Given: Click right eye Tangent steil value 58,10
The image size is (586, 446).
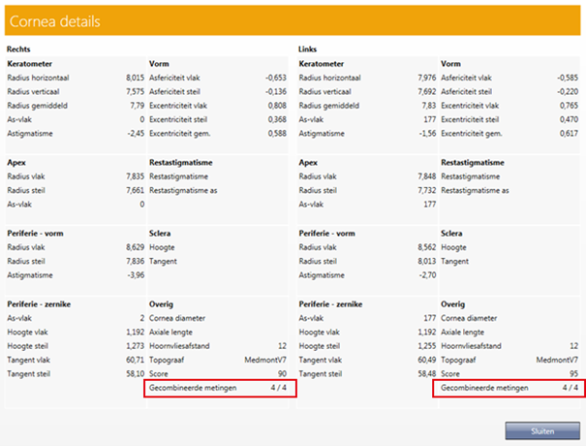Looking at the screenshot, I should [x=133, y=373].
